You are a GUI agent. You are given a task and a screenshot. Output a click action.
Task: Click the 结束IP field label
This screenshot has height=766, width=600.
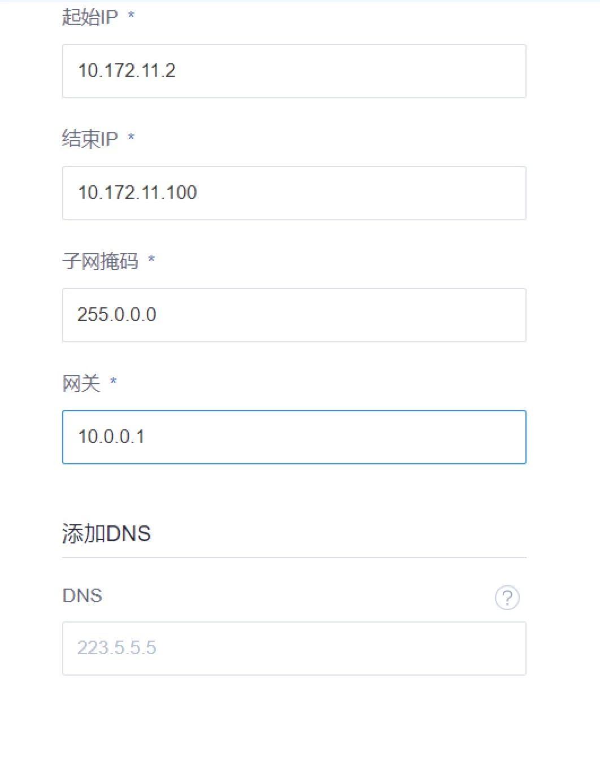point(90,139)
